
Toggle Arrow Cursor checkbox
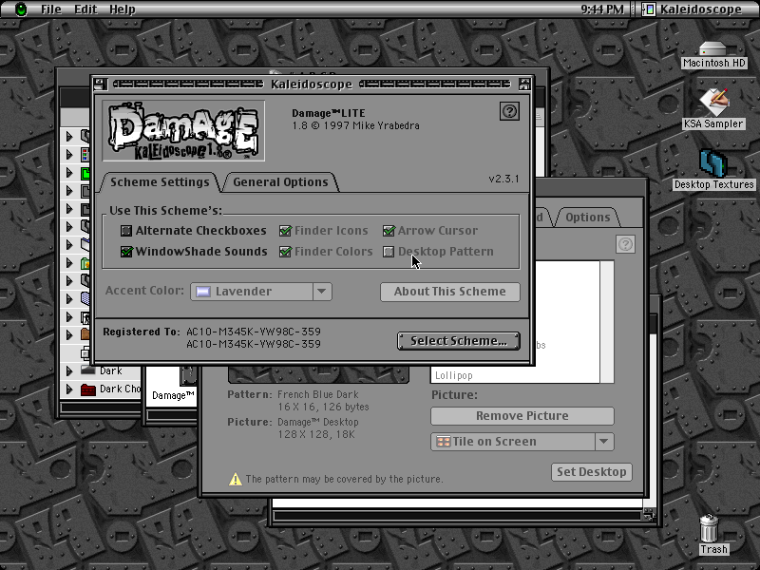[x=389, y=231]
